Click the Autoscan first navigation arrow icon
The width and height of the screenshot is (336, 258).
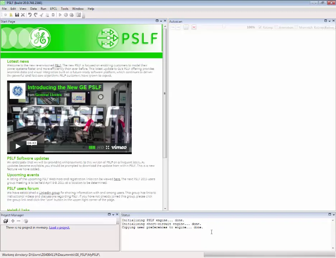[x=173, y=27]
